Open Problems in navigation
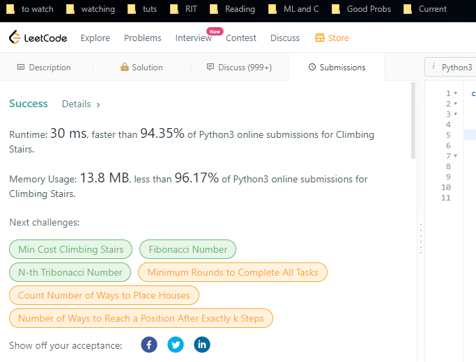 coord(143,38)
